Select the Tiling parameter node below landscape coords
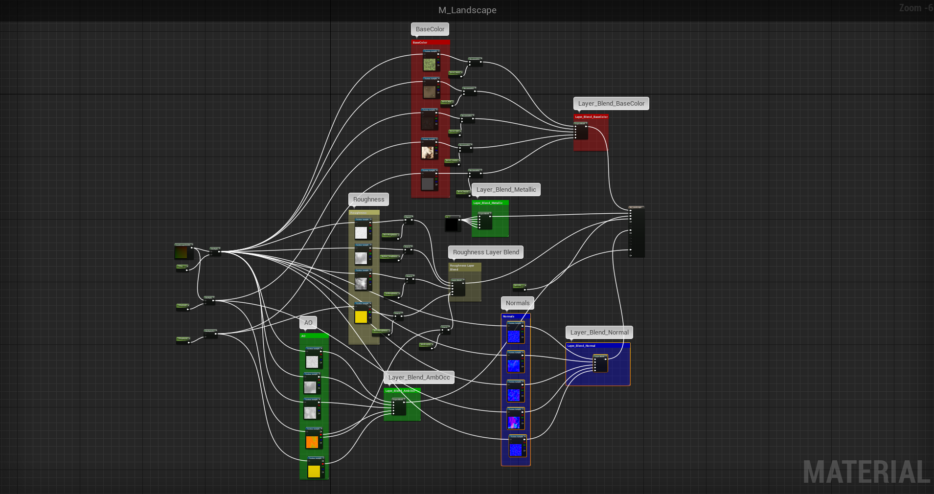This screenshot has width=934, height=494. point(182,268)
